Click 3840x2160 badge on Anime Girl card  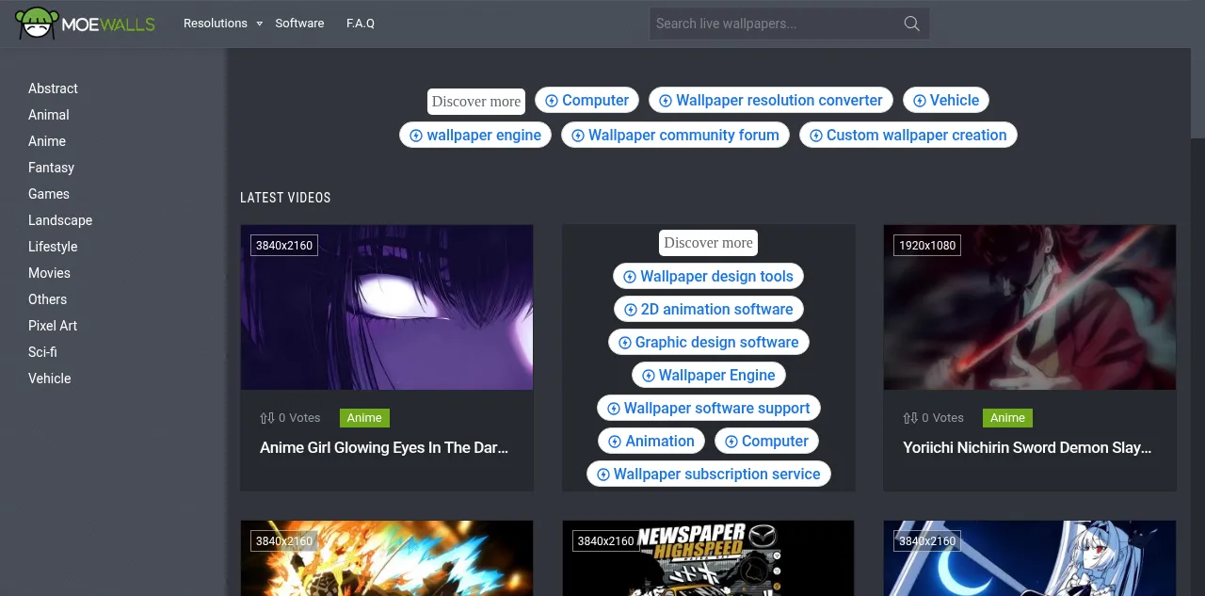click(284, 246)
